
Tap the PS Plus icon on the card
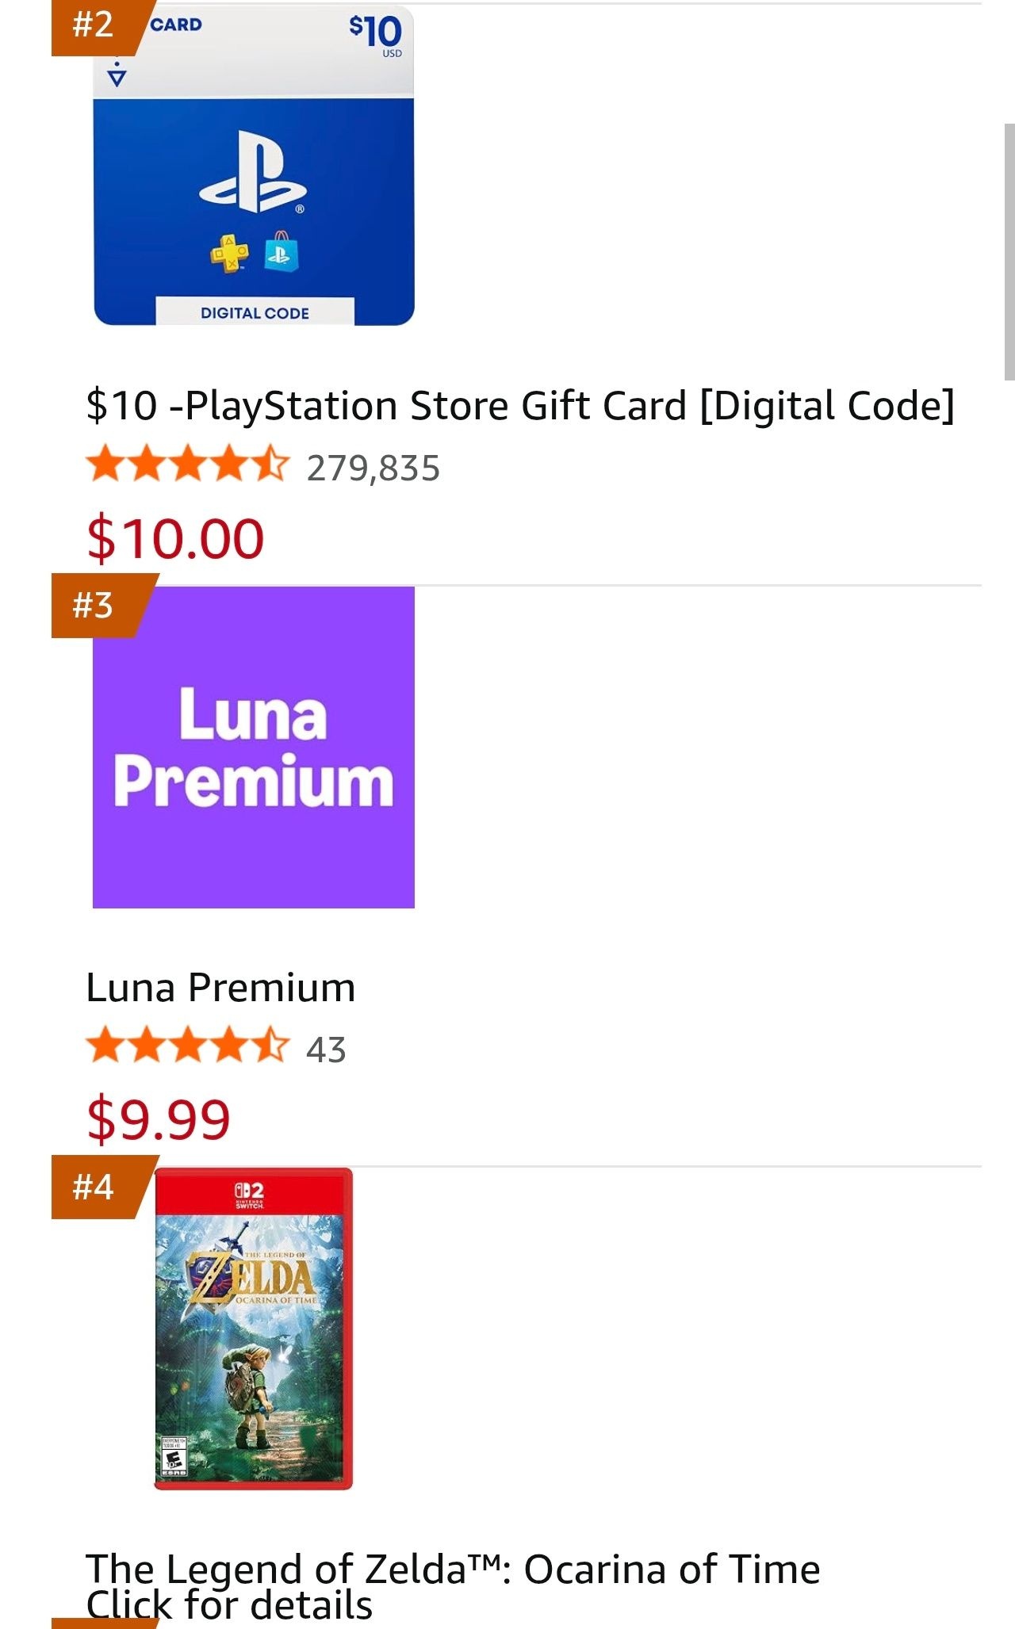(x=229, y=254)
